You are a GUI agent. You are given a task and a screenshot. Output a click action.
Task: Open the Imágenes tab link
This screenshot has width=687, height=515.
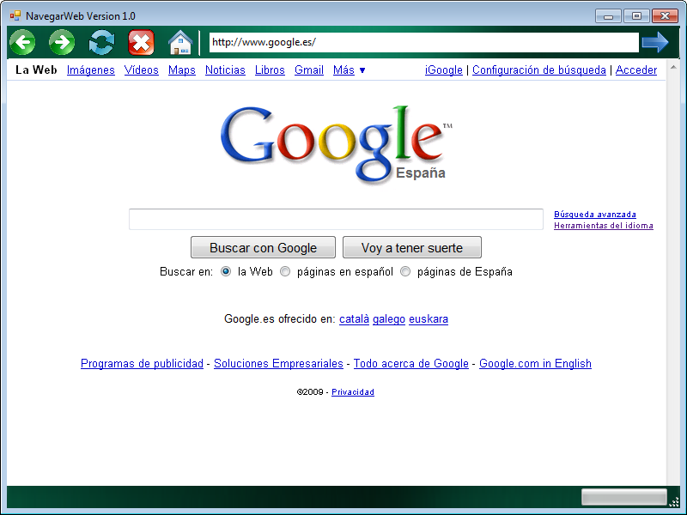[x=91, y=70]
